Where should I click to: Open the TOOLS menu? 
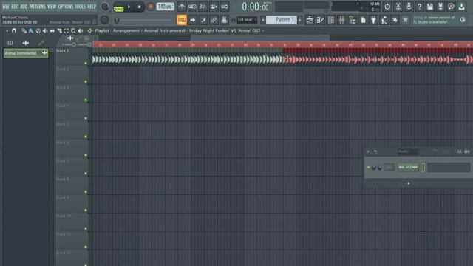coord(80,7)
